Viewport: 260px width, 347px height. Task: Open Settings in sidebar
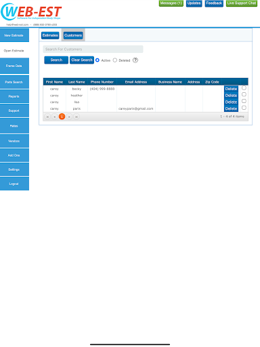[14, 169]
